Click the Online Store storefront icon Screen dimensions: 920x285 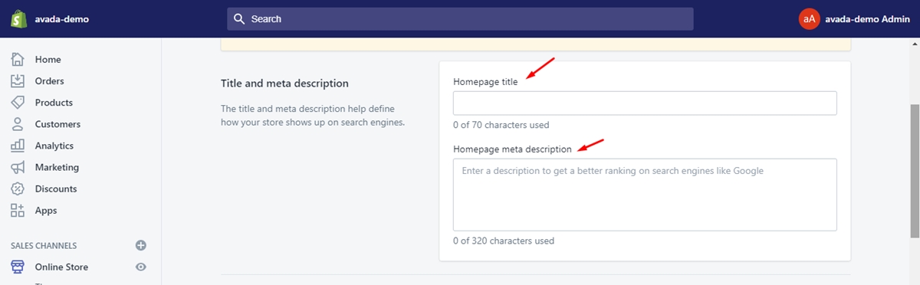18,267
